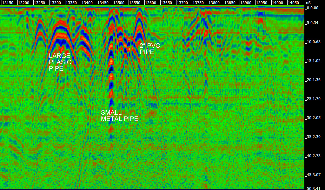Select the 14050 marker on the top ruler

(293, 3)
